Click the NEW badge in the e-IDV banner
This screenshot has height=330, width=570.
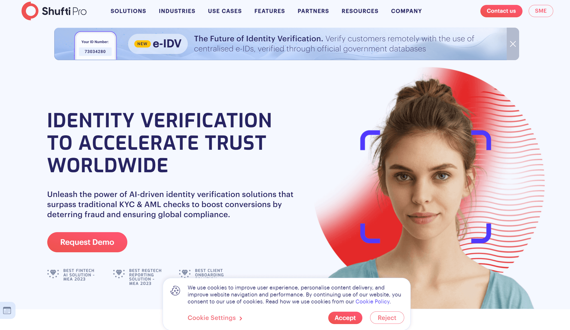click(x=142, y=44)
